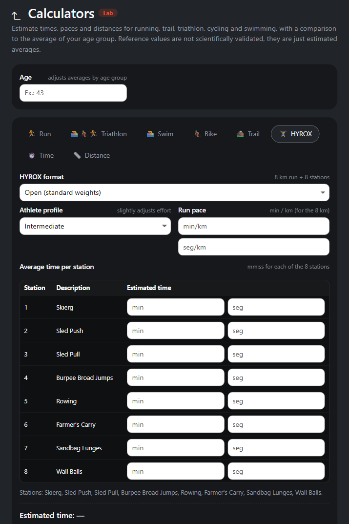Click the Burpee Broad Jumps minutes field
This screenshot has width=349, height=524.
(x=175, y=377)
